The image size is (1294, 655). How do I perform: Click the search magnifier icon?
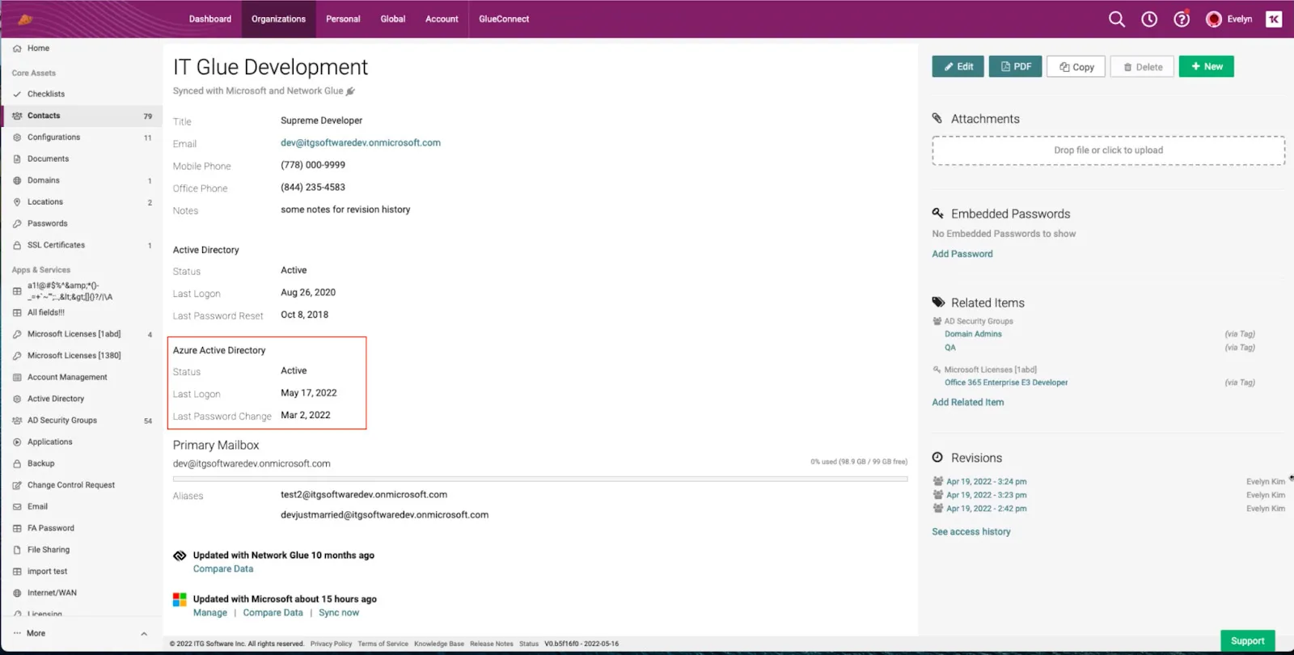[1116, 19]
